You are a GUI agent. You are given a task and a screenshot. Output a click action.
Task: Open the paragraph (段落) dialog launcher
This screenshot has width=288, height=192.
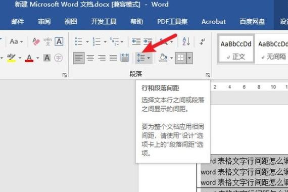click(x=208, y=75)
